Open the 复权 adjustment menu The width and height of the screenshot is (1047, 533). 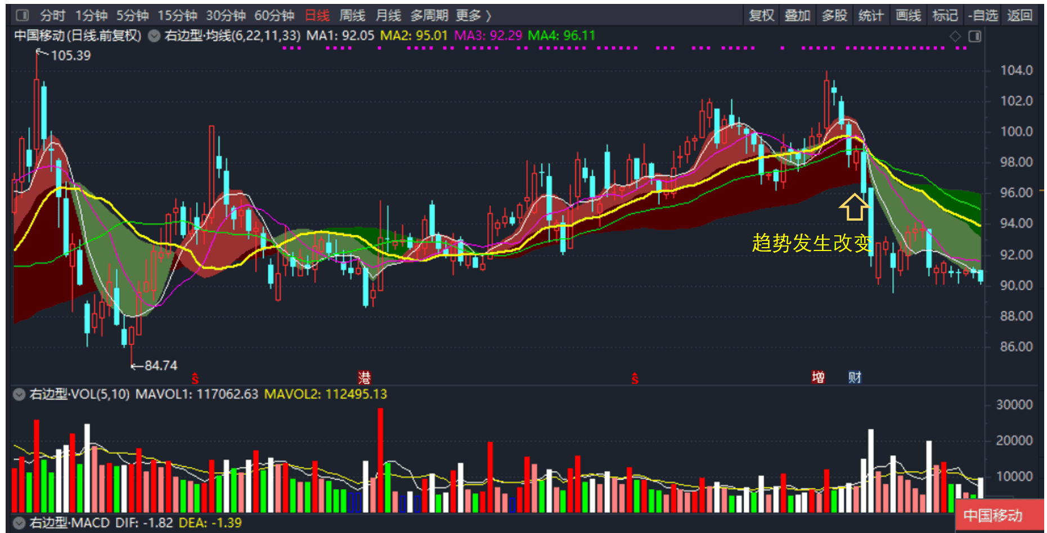[762, 15]
